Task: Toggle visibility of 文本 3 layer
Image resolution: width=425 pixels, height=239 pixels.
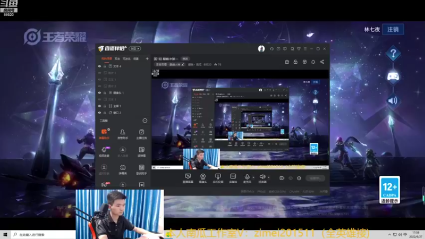Action: click(99, 99)
